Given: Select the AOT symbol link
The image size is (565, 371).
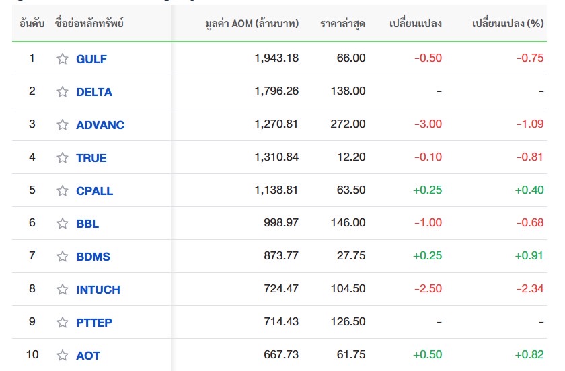Looking at the screenshot, I should (x=87, y=356).
